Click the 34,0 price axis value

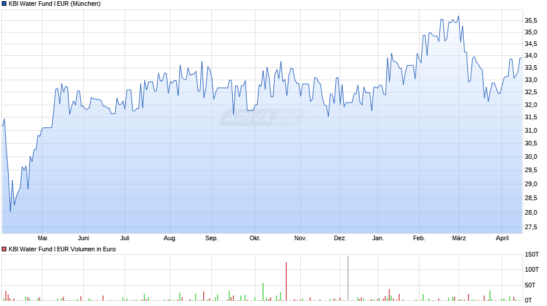pyautogui.click(x=531, y=55)
